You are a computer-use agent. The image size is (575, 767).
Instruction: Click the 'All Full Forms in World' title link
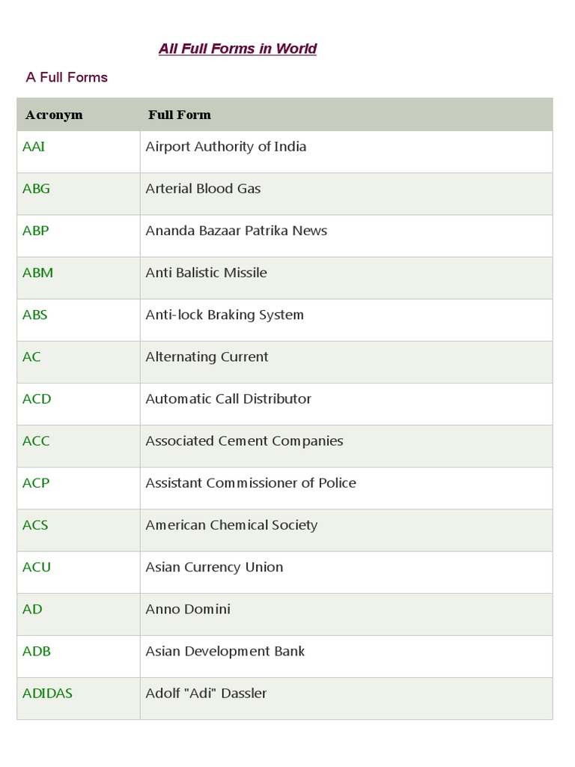tap(237, 49)
